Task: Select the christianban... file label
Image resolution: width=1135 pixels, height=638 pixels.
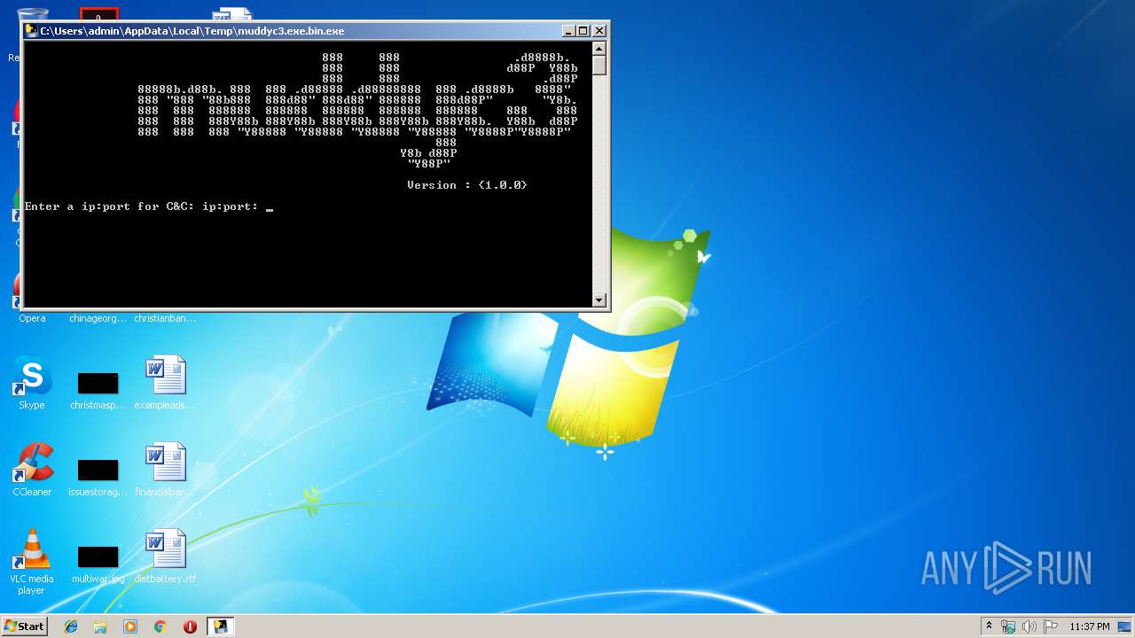Action: [x=165, y=319]
